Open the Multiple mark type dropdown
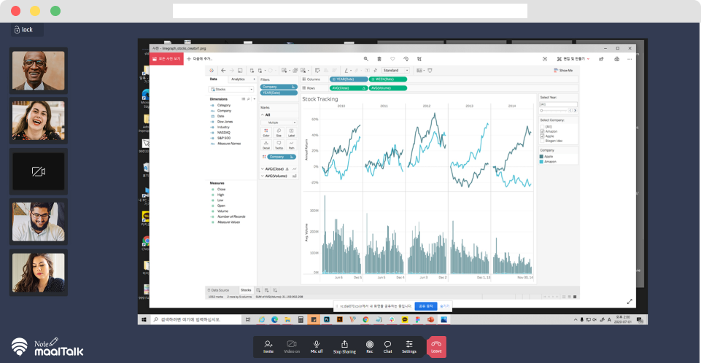 (279, 122)
